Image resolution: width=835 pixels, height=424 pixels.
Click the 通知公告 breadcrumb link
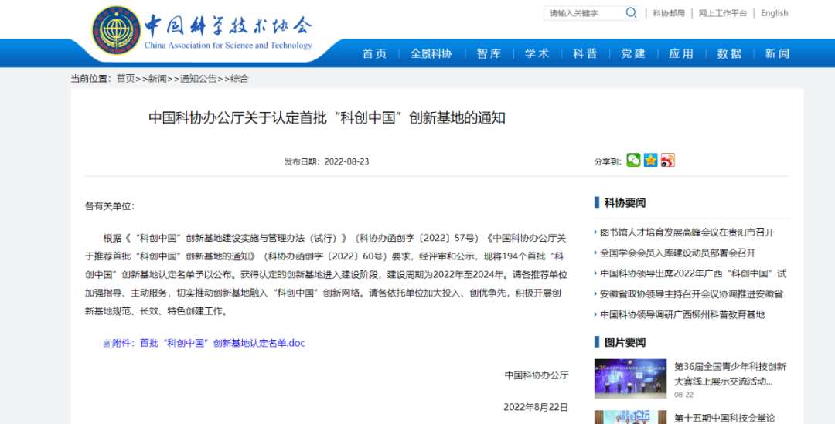click(198, 79)
